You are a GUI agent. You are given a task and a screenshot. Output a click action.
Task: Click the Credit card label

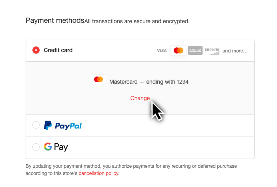click(58, 50)
